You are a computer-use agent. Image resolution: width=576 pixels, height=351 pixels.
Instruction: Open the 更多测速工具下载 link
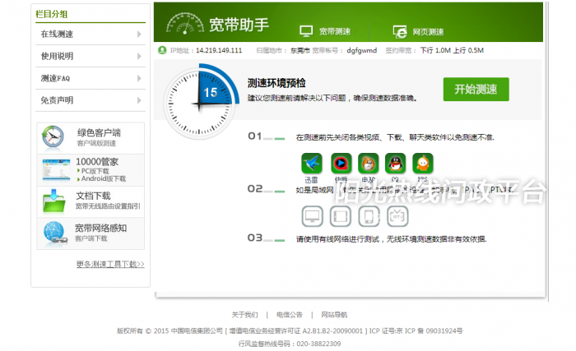coord(109,265)
